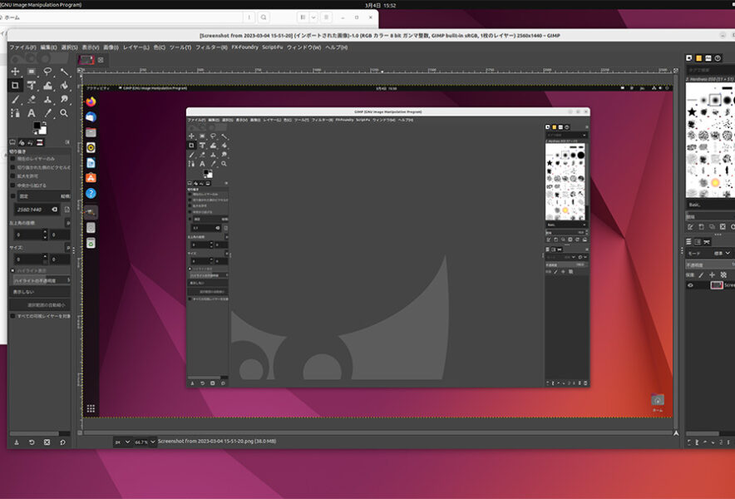Open the px unit dropdown in status bar
735x499 pixels.
(x=122, y=442)
